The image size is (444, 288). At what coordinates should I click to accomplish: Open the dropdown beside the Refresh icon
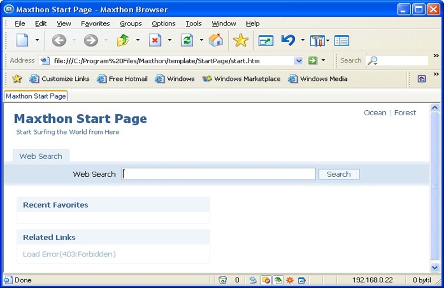[201, 40]
